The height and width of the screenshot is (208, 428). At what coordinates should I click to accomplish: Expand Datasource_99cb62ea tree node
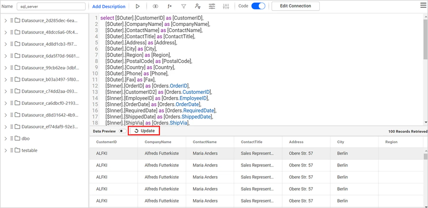point(5,68)
